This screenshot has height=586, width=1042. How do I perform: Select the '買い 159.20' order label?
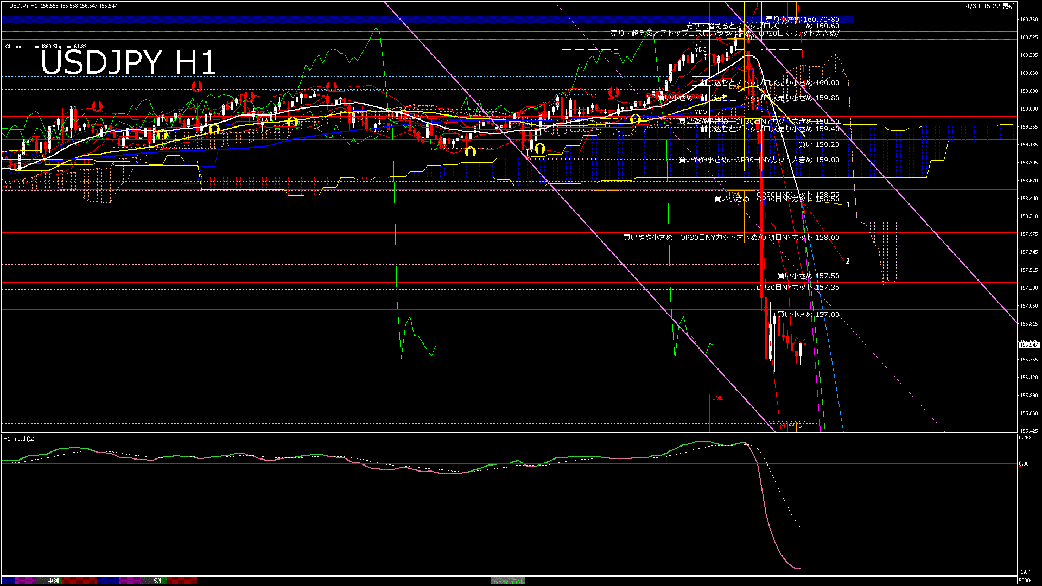pyautogui.click(x=819, y=145)
